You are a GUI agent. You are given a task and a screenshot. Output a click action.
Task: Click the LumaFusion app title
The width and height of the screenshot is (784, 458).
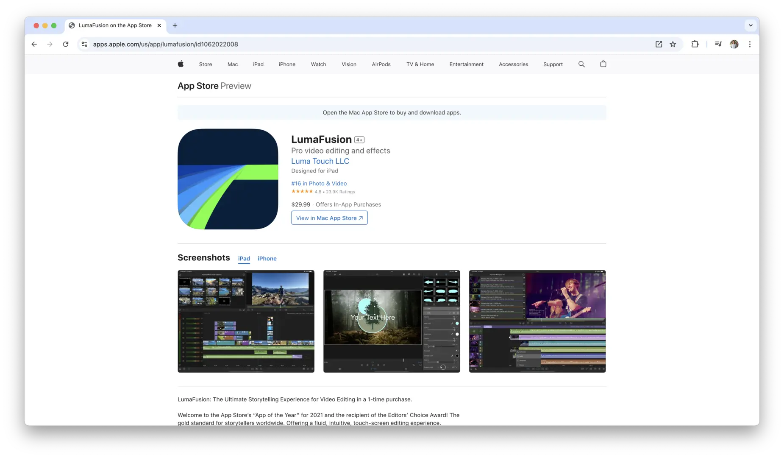(x=321, y=140)
